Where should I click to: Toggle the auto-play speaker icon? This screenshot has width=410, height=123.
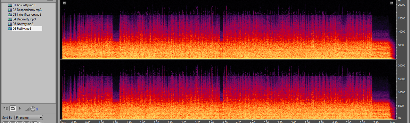pos(5,109)
